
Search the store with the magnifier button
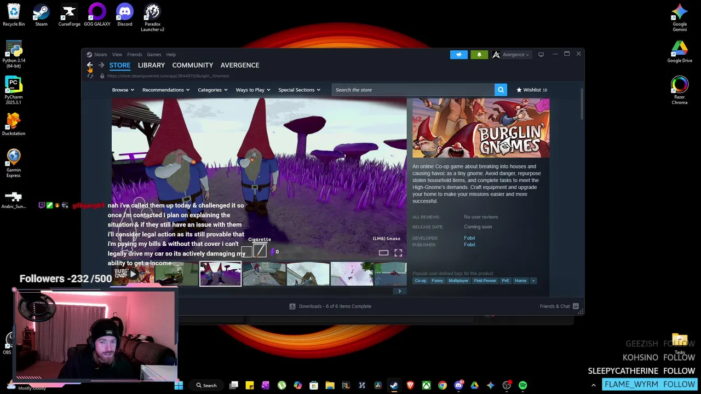point(501,90)
